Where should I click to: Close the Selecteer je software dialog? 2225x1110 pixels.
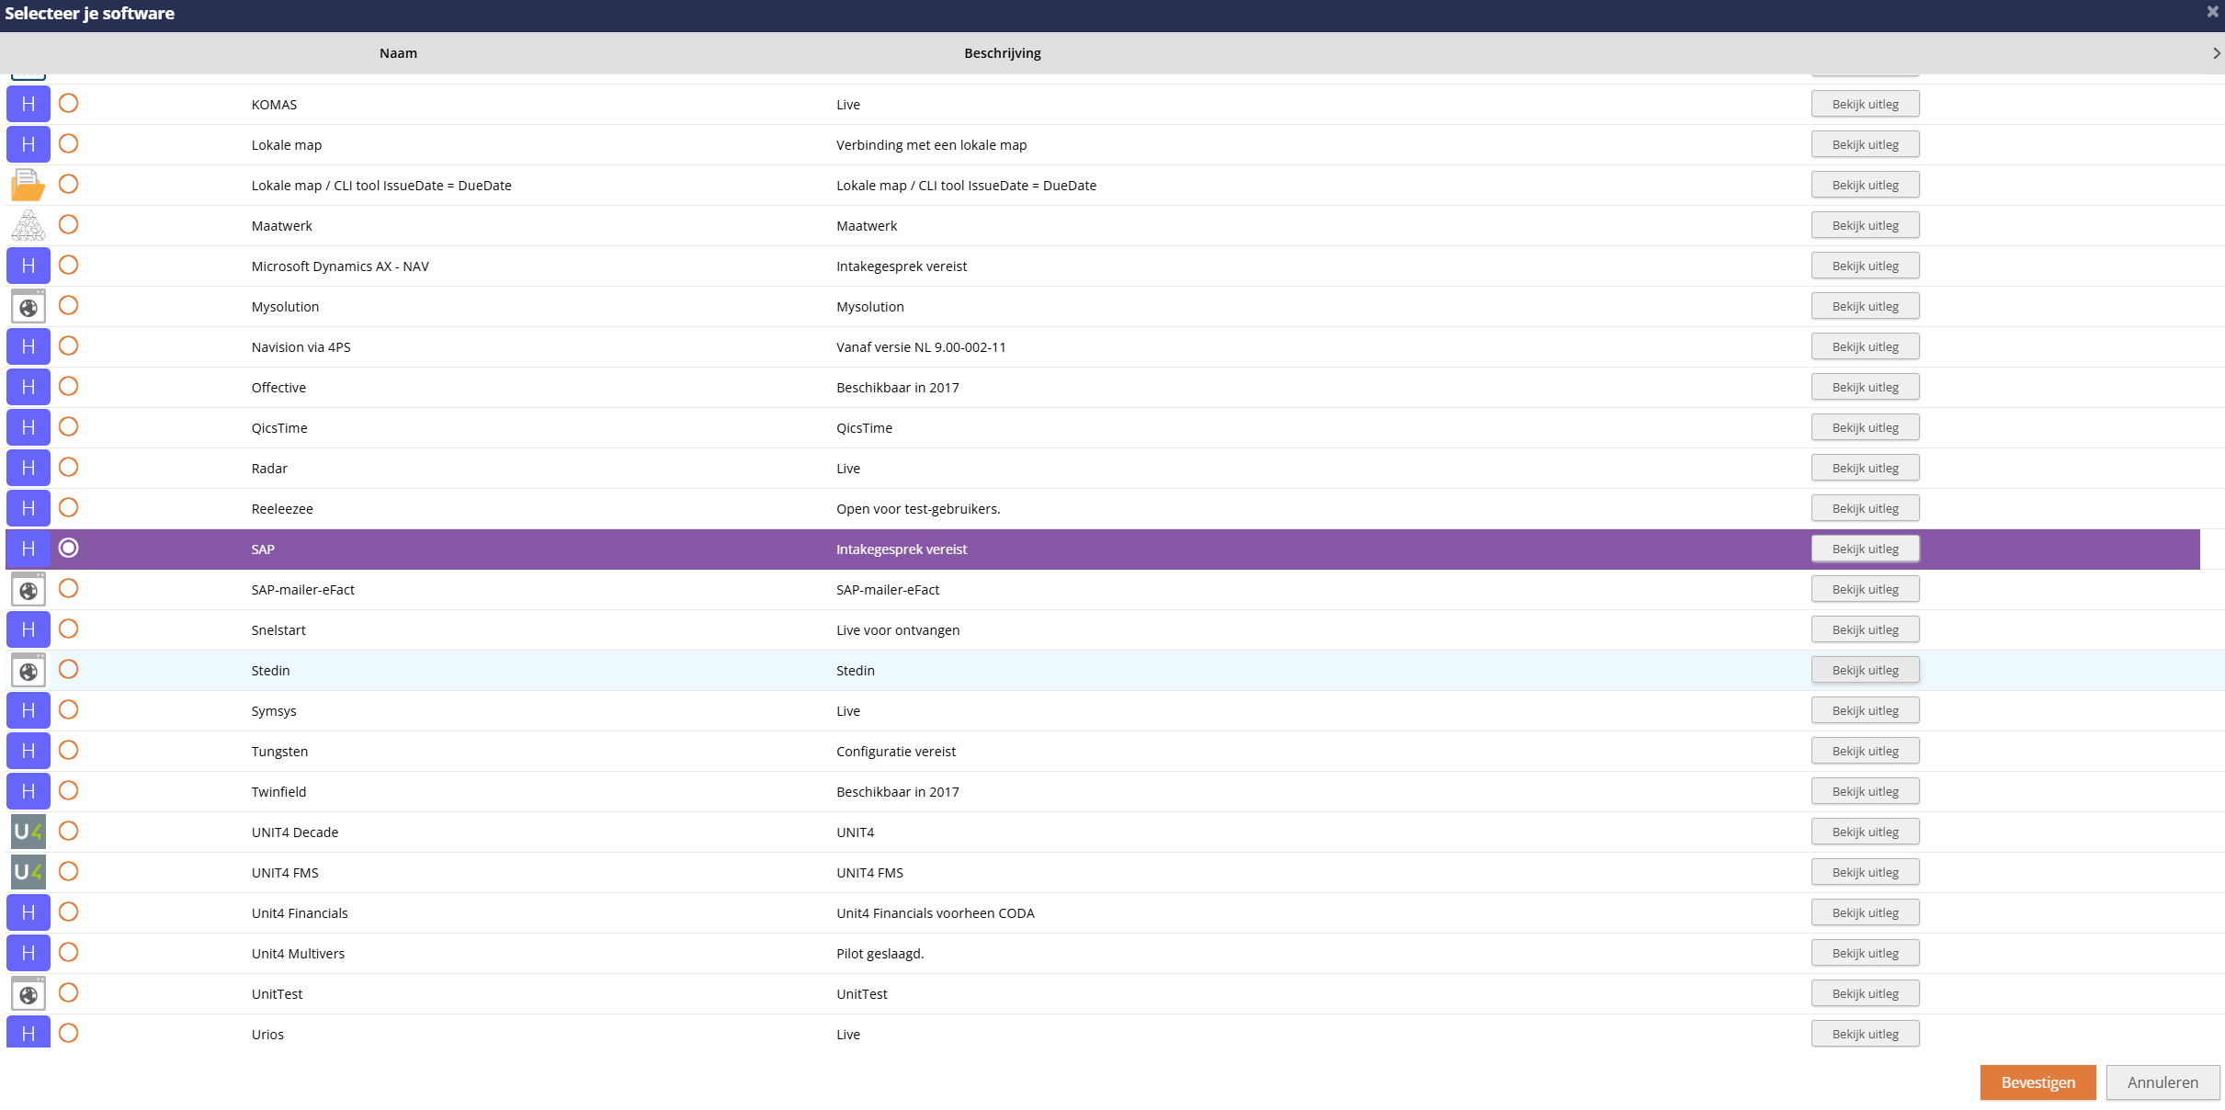pos(2212,12)
